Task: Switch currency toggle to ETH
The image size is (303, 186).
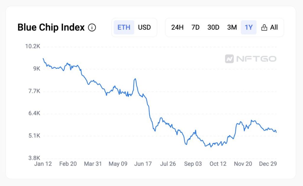Action: (124, 27)
